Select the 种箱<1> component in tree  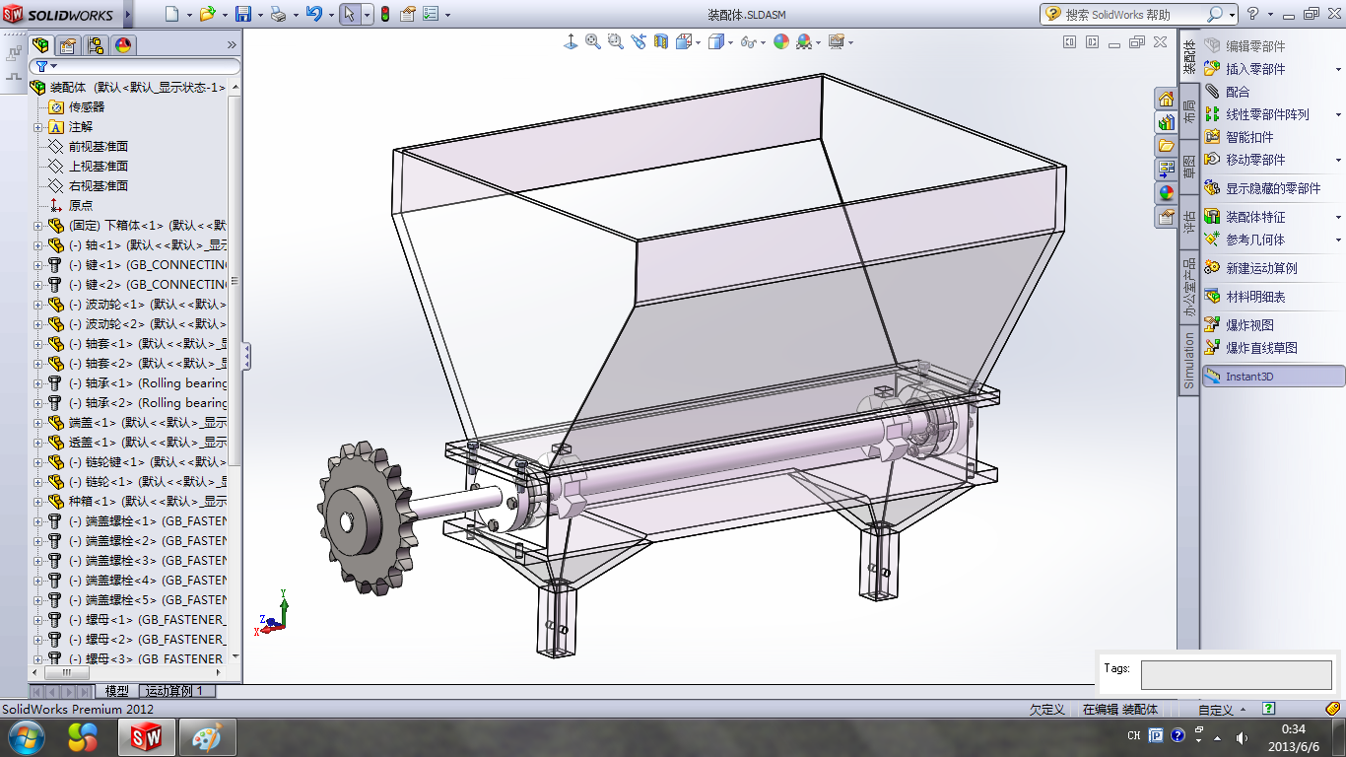click(148, 502)
